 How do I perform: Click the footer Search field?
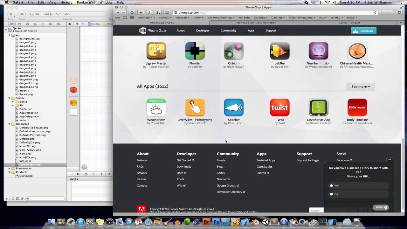[x=316, y=211]
